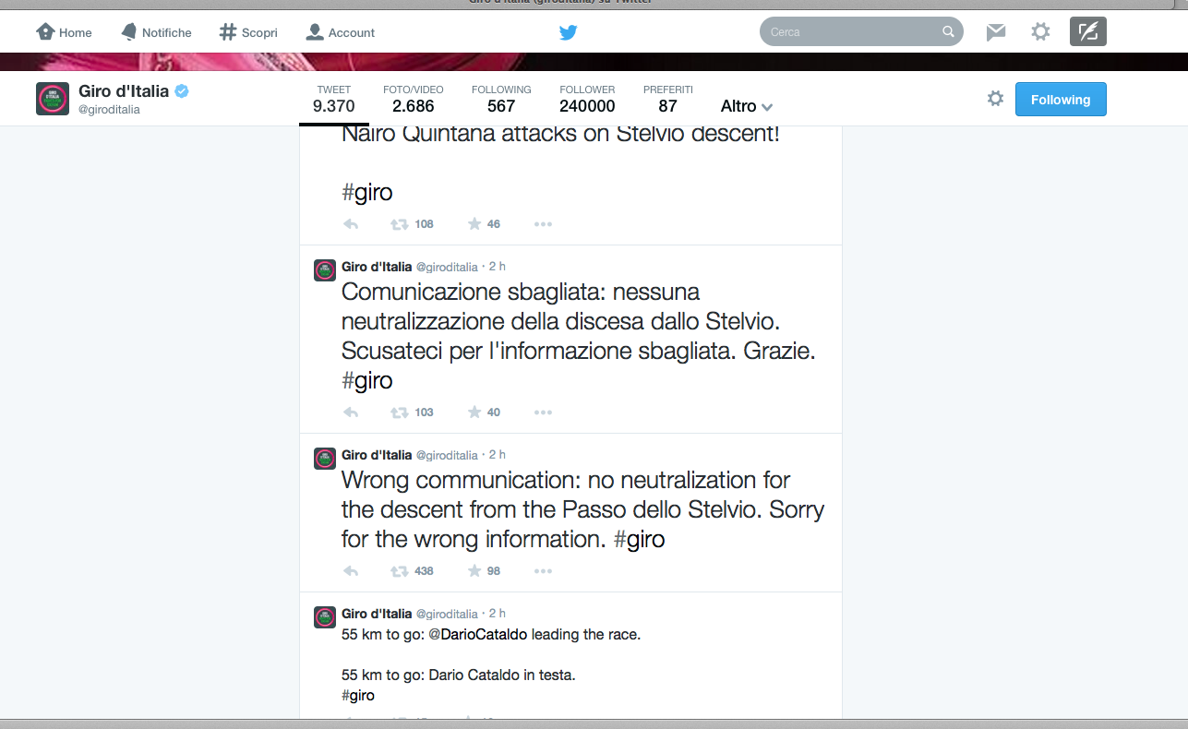The image size is (1188, 729).
Task: Click the text 'Nairo Quintana attacks on Stelvio descent!'
Action: (x=561, y=134)
